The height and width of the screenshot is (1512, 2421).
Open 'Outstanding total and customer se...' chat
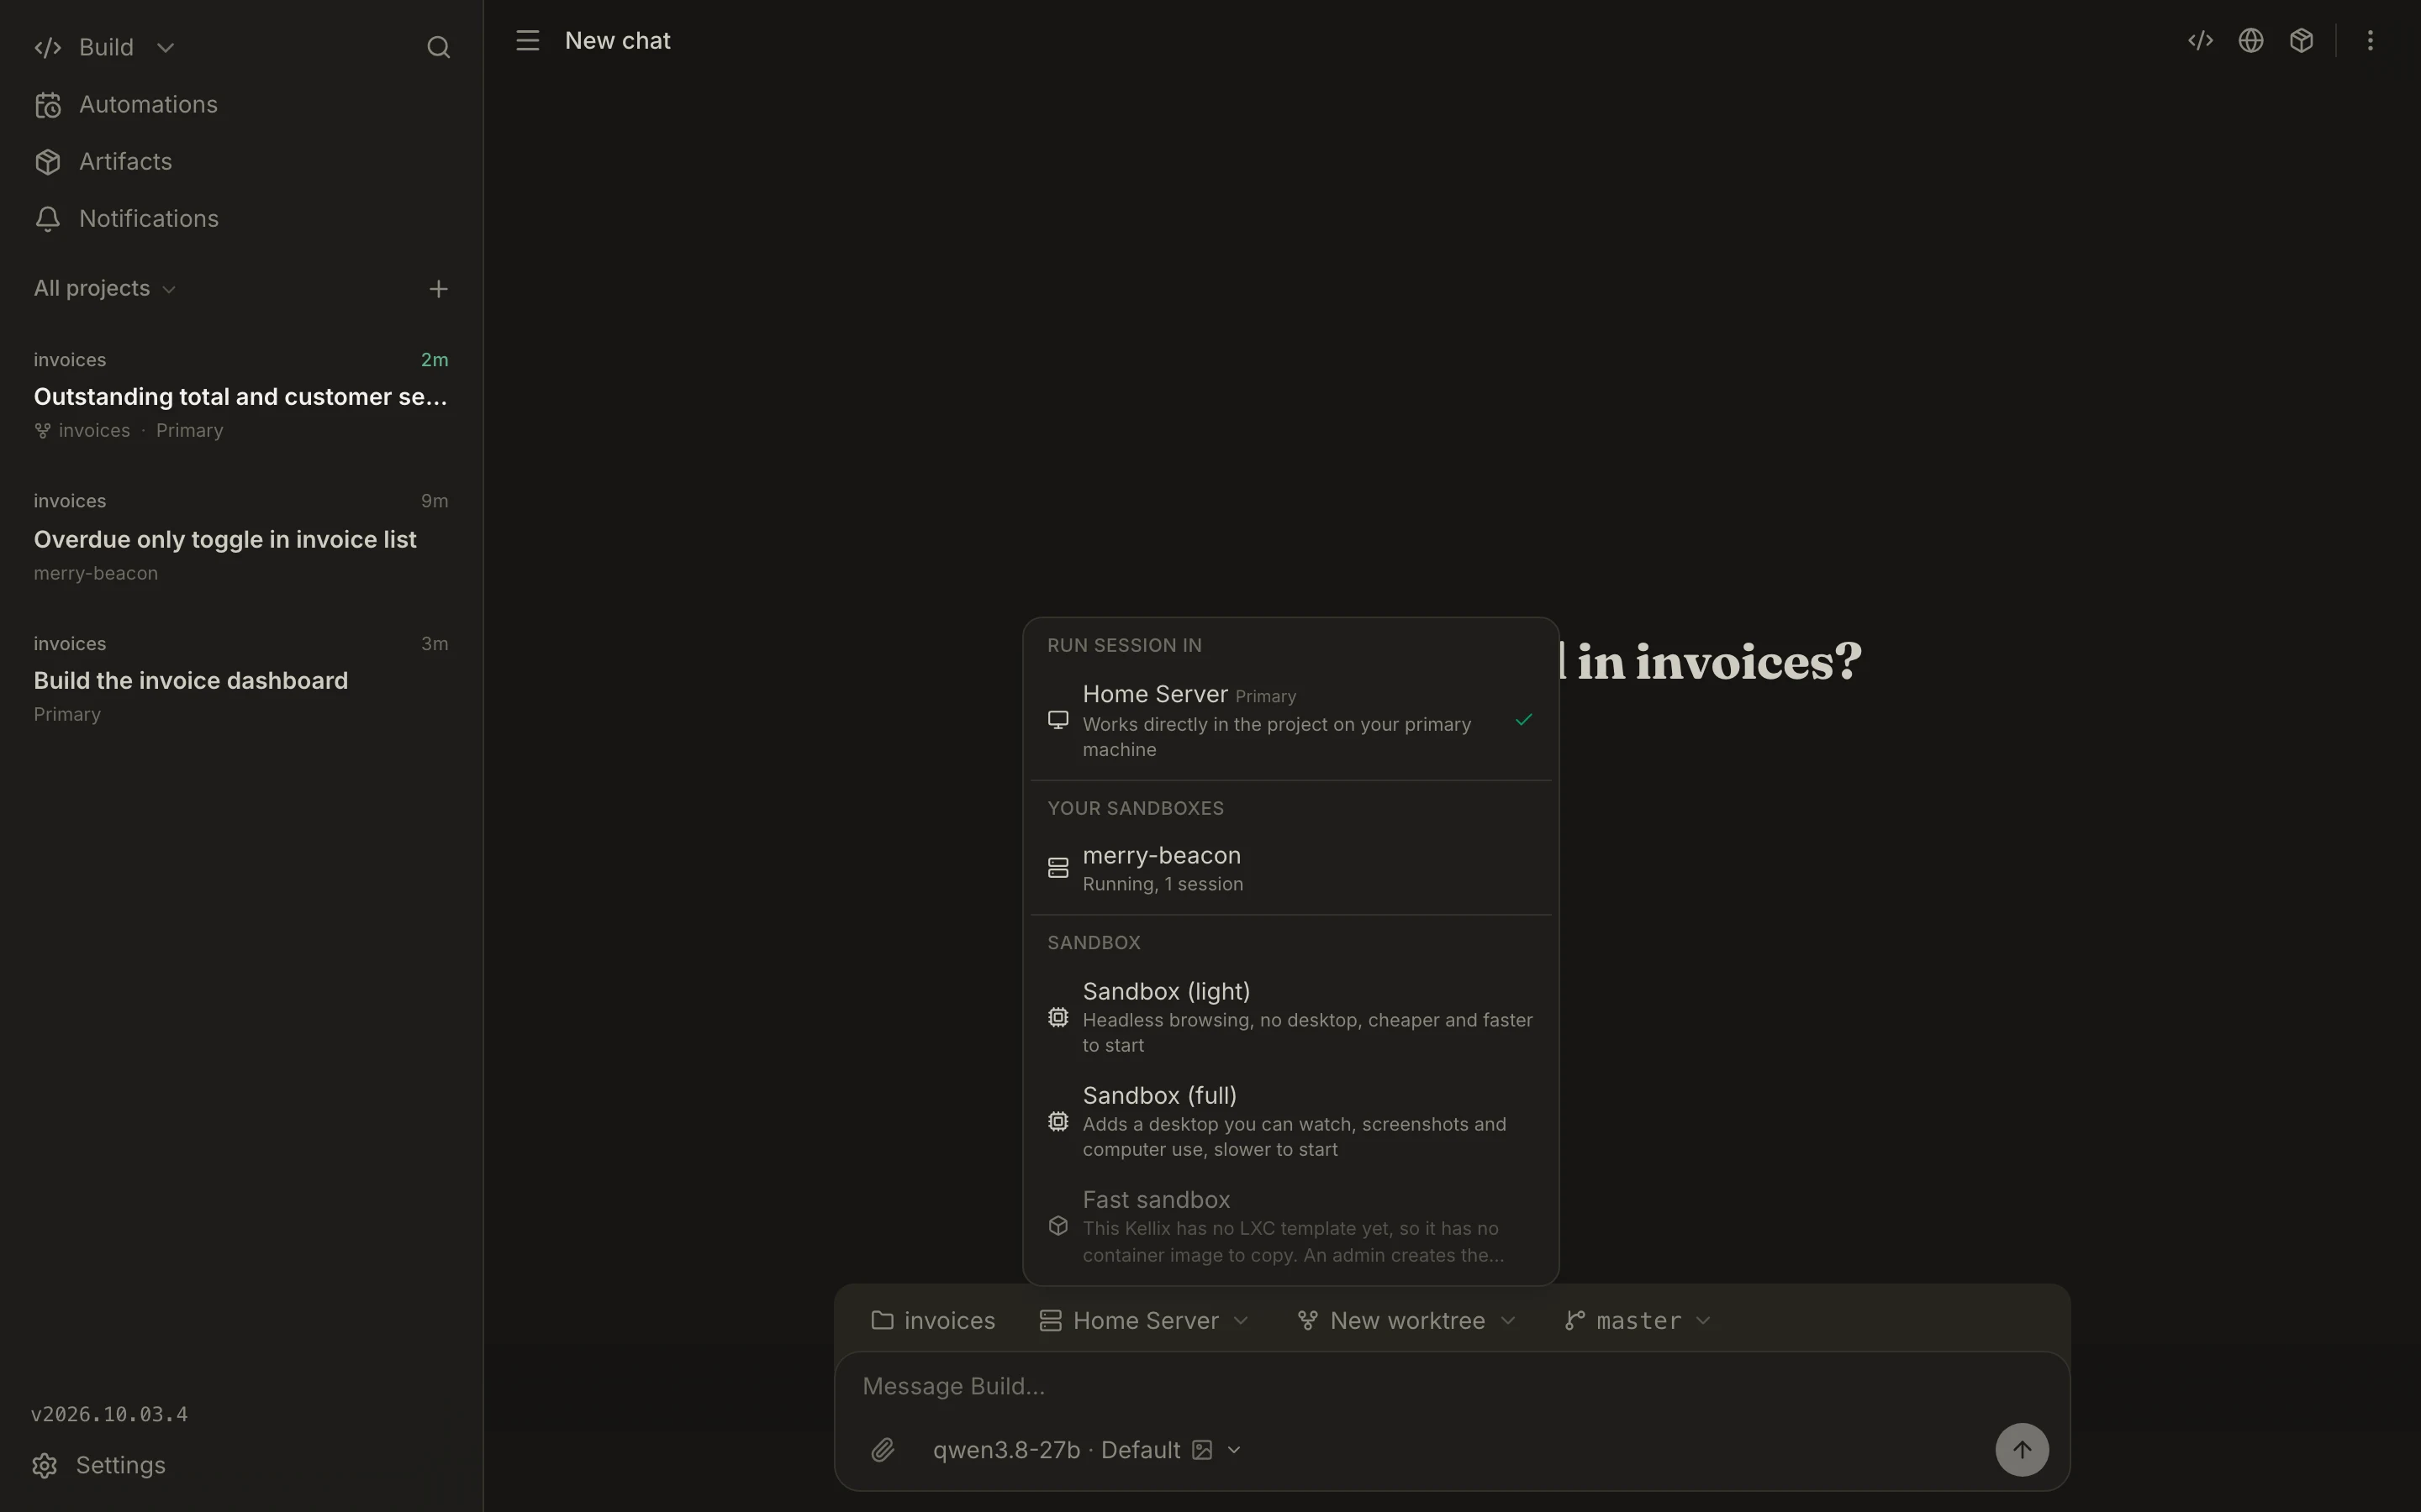(241, 396)
